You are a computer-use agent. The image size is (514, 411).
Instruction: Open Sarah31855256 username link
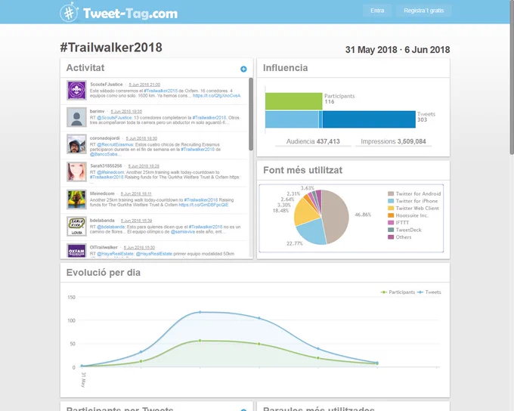pos(106,165)
